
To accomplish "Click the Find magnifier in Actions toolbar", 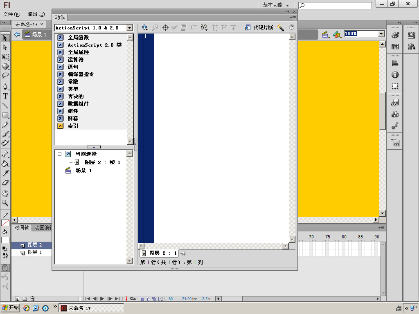I will point(155,27).
